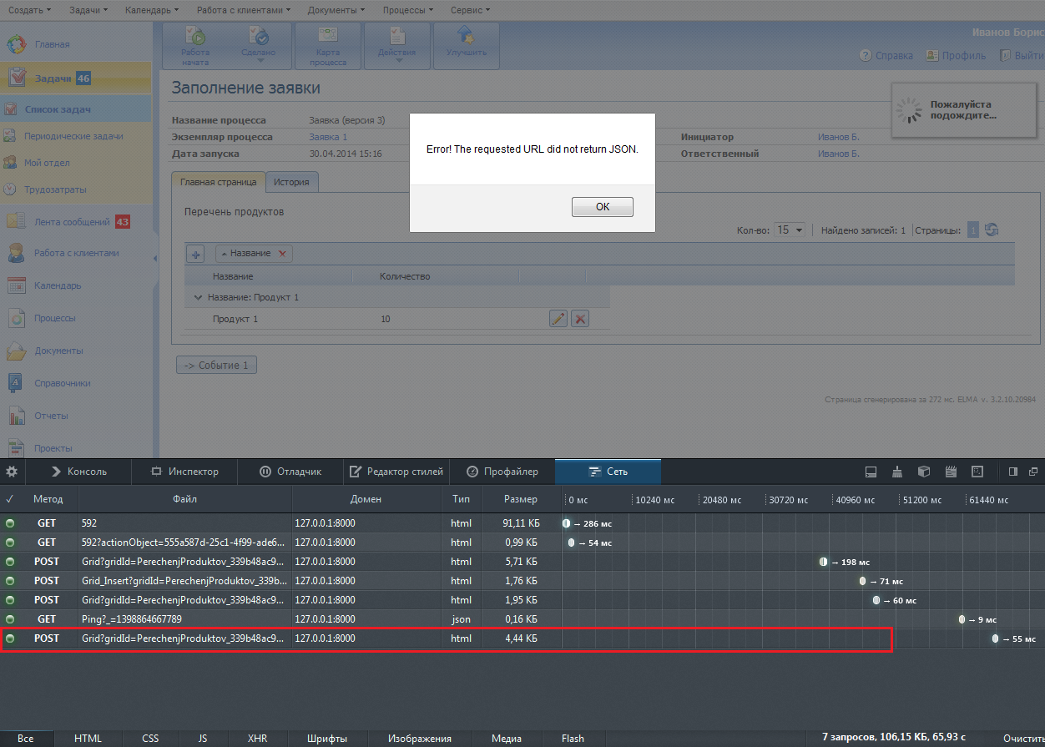
Task: Filter network requests by XHR
Action: 258,739
